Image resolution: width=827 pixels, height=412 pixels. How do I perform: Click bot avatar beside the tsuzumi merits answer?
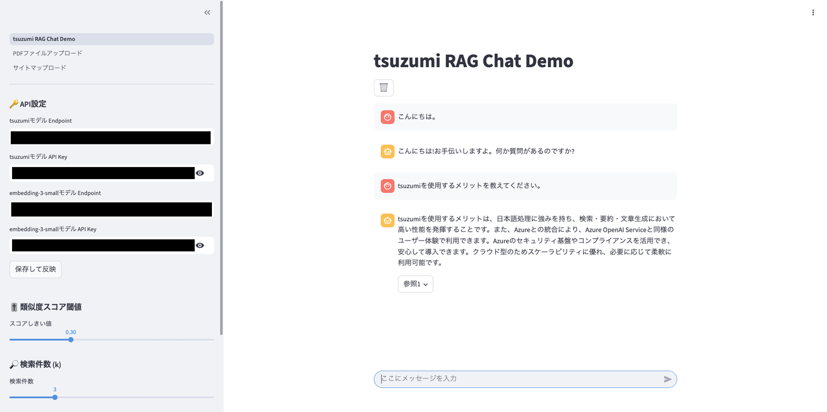tap(388, 220)
